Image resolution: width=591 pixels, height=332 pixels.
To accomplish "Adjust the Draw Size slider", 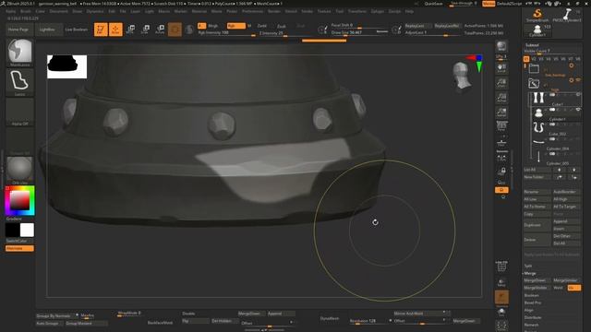I will coord(359,33).
